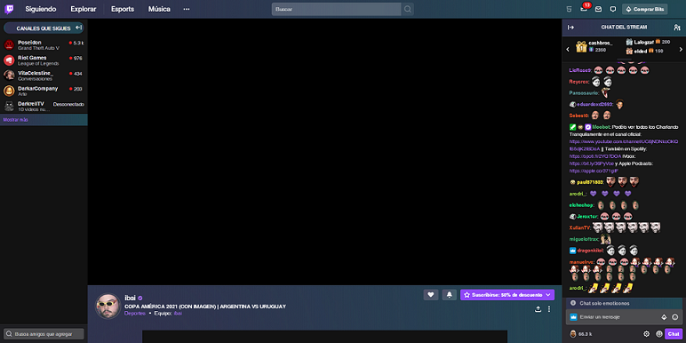Open the Explorar section

tap(84, 9)
